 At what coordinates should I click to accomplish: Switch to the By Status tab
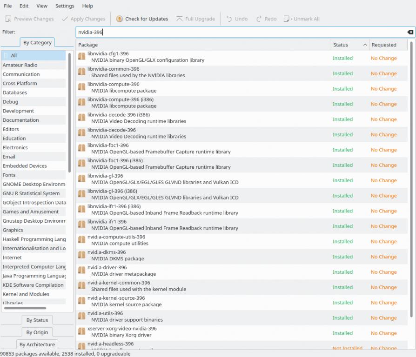tap(37, 320)
